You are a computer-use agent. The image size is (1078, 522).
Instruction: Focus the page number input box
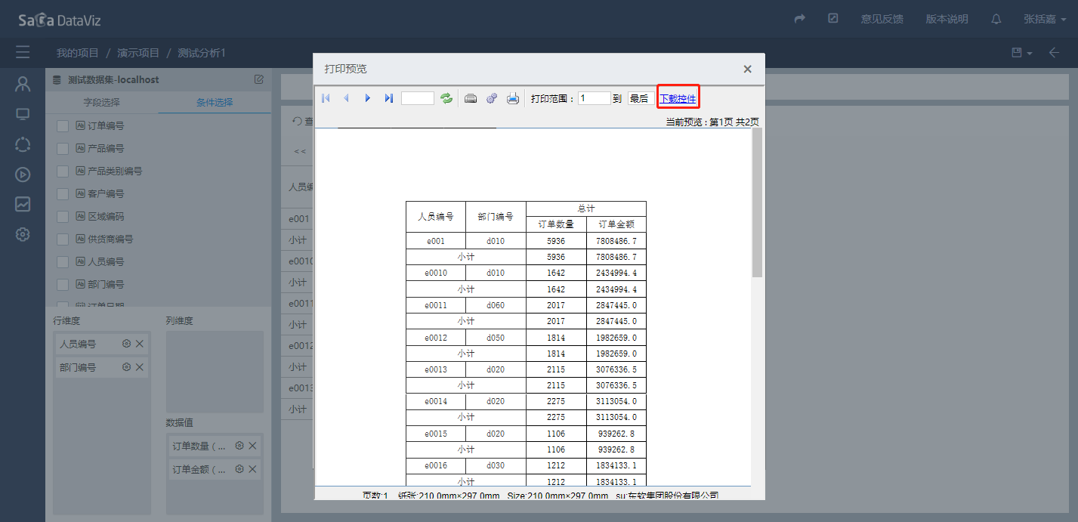pyautogui.click(x=418, y=98)
